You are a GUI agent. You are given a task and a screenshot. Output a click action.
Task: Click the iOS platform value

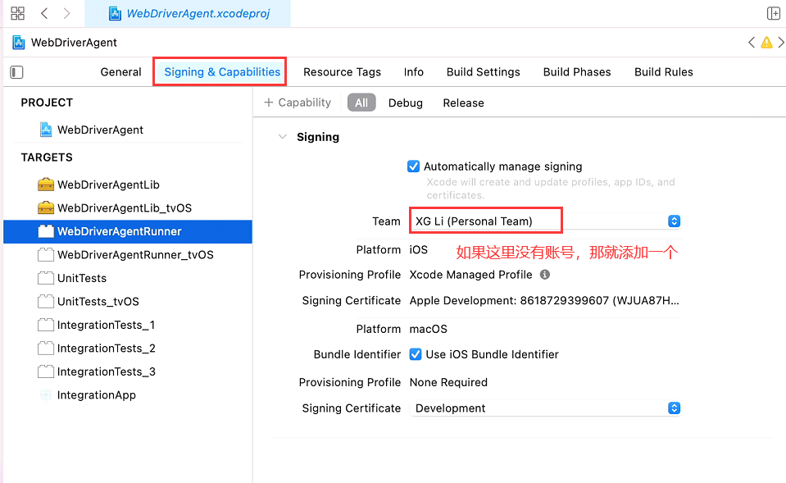point(419,250)
